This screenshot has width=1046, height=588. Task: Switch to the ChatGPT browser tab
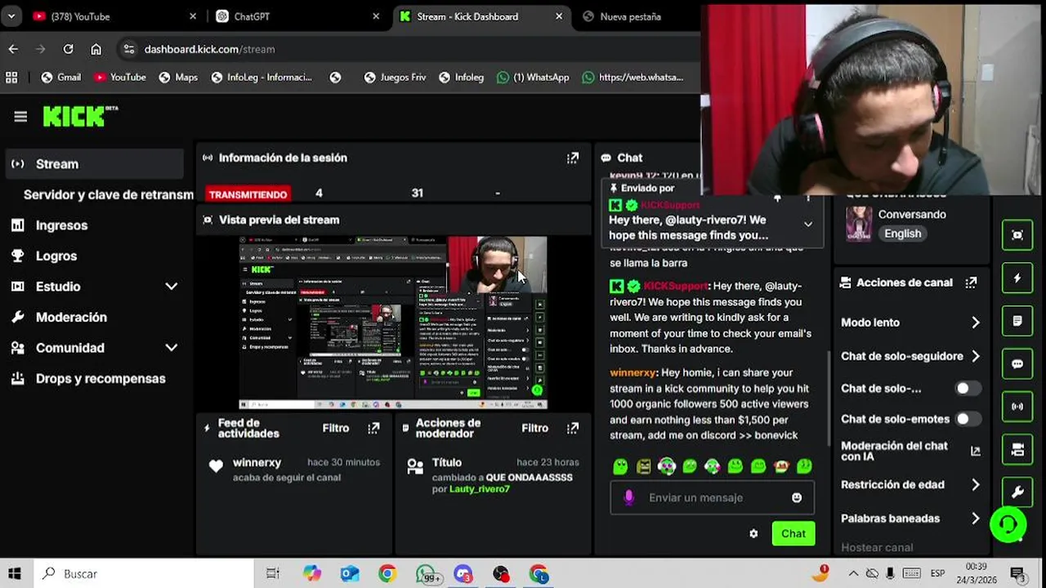tap(298, 16)
